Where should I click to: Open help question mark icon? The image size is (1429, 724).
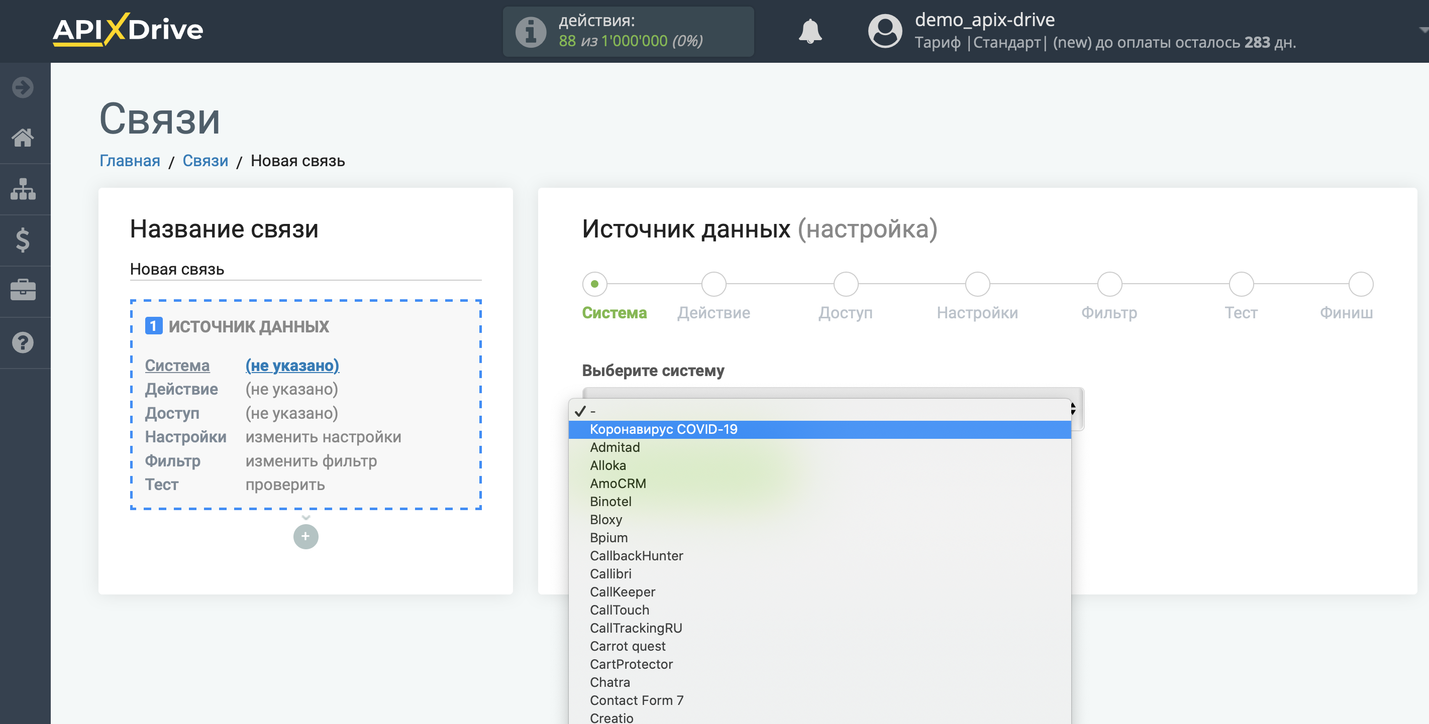pos(23,342)
